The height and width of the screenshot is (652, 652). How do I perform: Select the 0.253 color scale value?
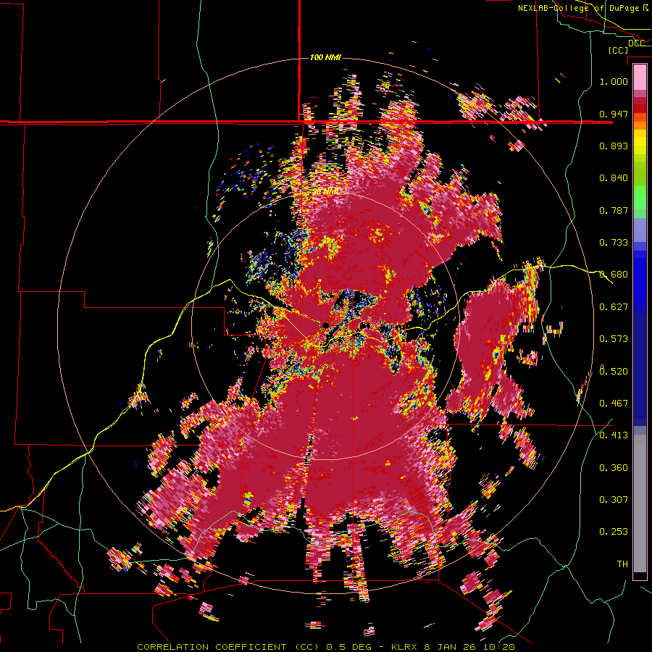pyautogui.click(x=614, y=532)
